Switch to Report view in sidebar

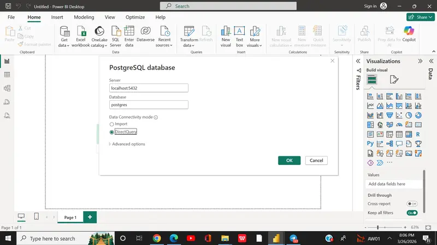click(7, 61)
